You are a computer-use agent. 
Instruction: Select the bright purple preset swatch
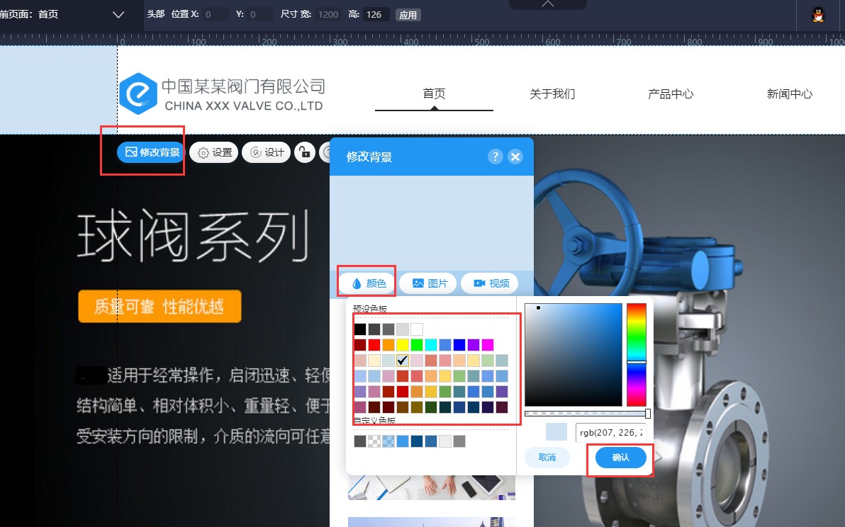pyautogui.click(x=473, y=344)
